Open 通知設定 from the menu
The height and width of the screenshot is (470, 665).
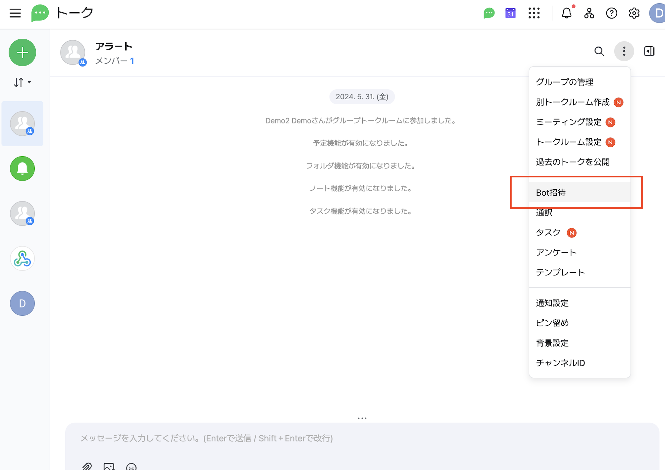pyautogui.click(x=552, y=303)
